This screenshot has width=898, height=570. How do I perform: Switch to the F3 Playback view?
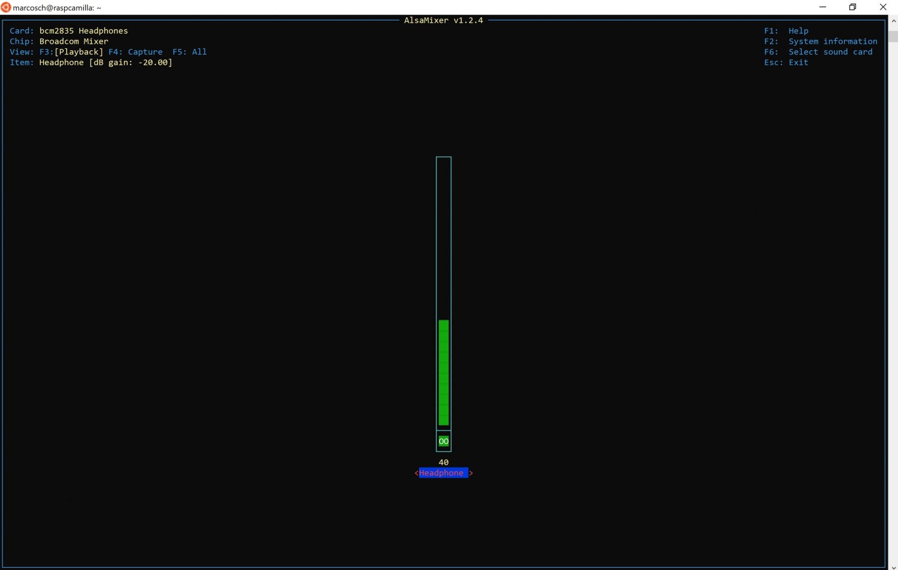tap(71, 52)
